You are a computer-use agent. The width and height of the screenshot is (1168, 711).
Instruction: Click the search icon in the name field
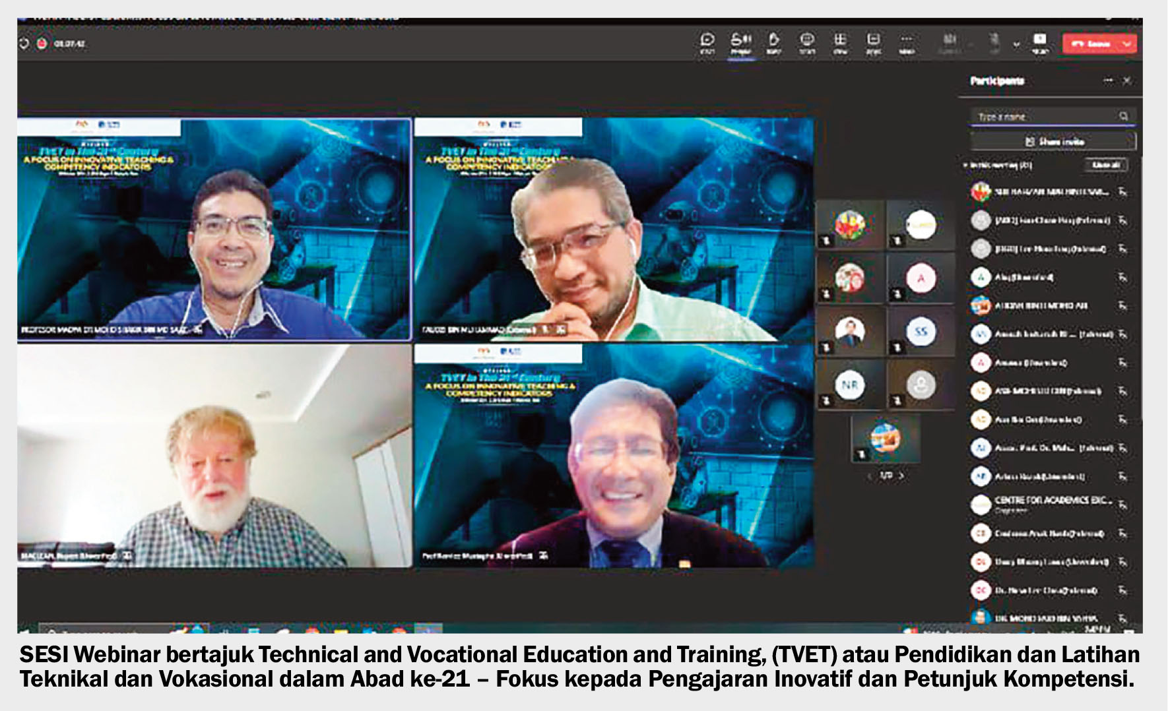1123,117
